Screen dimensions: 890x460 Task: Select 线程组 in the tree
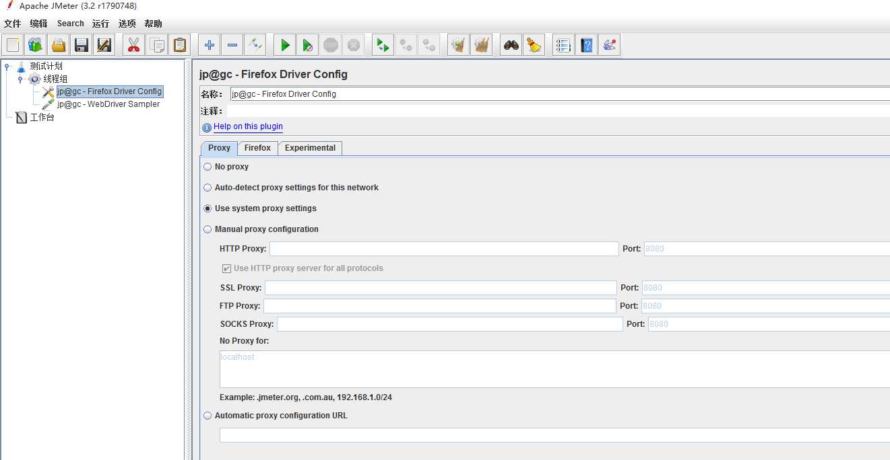coord(55,79)
